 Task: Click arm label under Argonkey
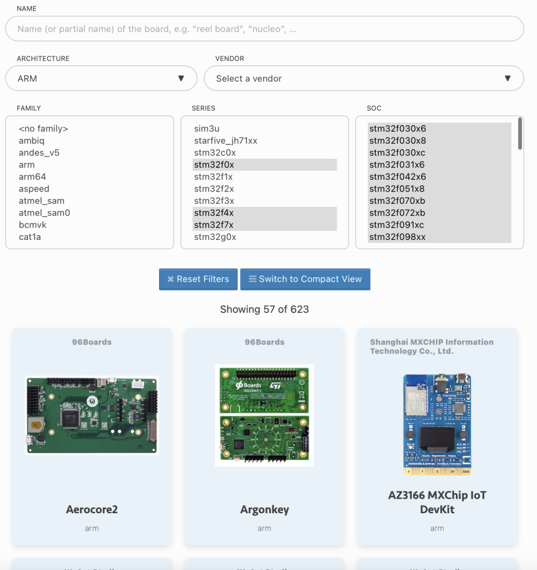[264, 528]
